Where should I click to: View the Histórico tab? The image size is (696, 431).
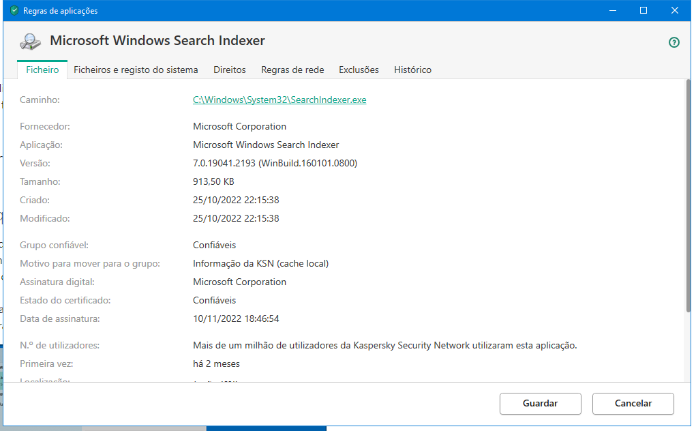(x=412, y=70)
